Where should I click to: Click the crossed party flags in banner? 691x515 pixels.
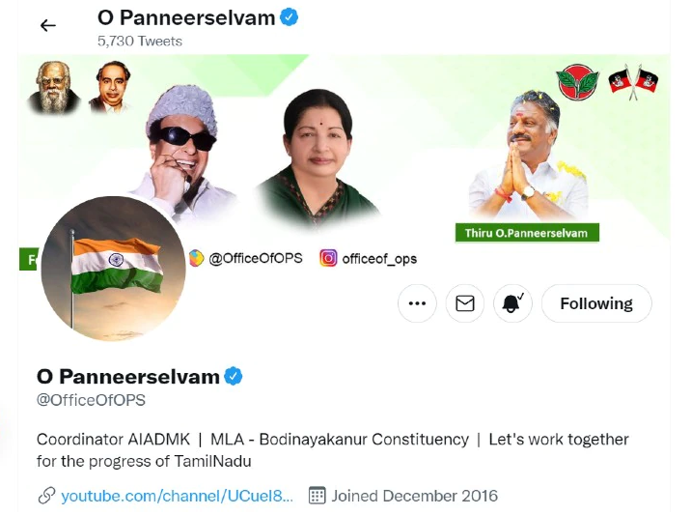pyautogui.click(x=633, y=82)
